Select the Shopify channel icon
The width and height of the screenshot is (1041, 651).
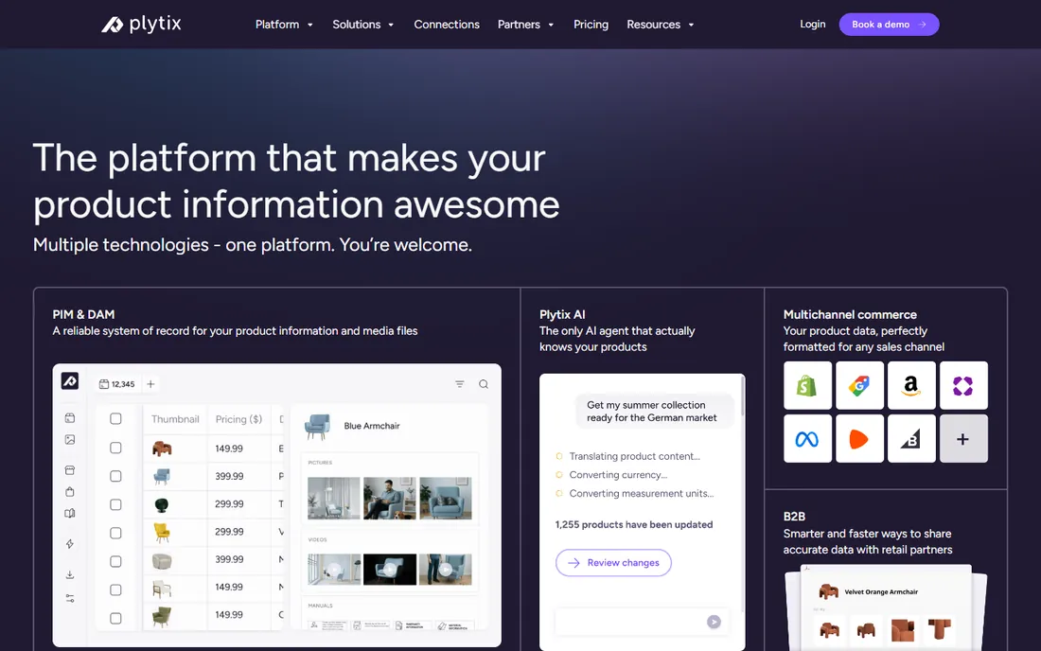point(807,385)
